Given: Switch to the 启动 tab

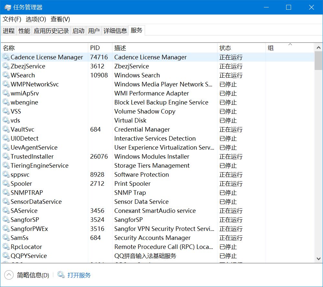Looking at the screenshot, I should pos(78,31).
